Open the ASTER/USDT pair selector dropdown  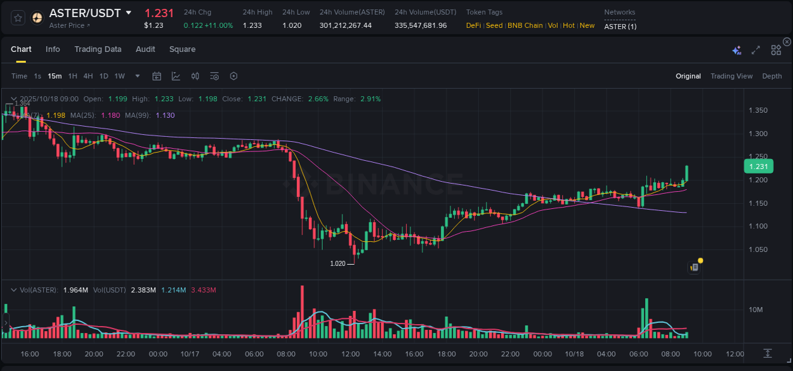pyautogui.click(x=129, y=13)
